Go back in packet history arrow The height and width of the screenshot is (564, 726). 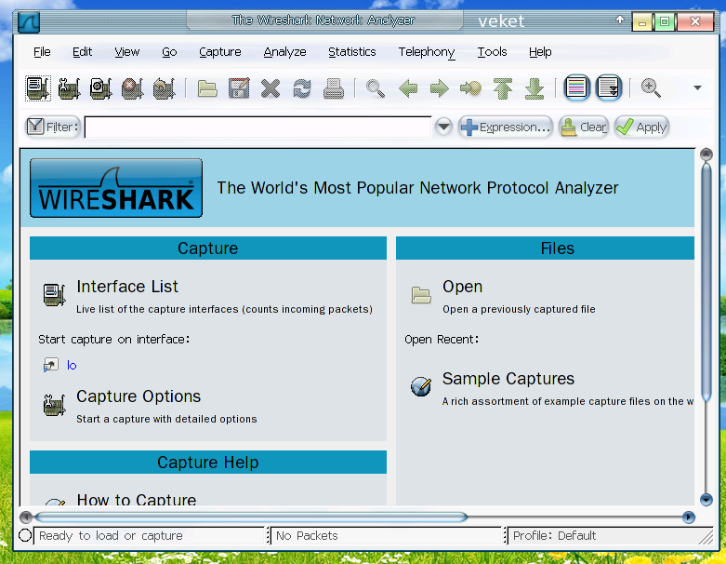point(408,88)
